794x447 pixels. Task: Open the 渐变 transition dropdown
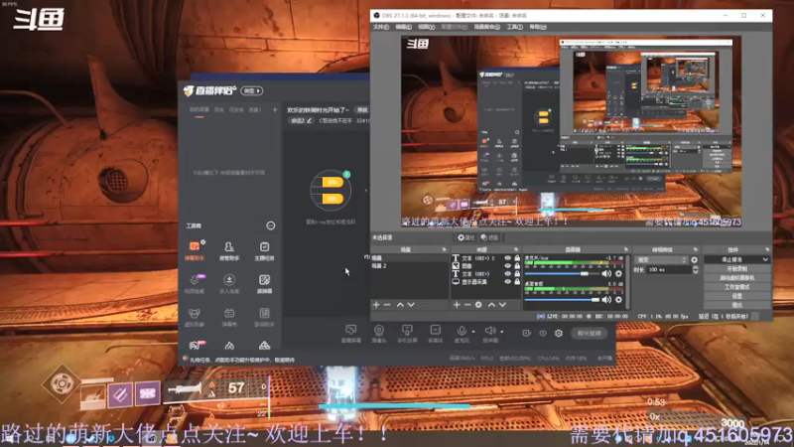[661, 260]
